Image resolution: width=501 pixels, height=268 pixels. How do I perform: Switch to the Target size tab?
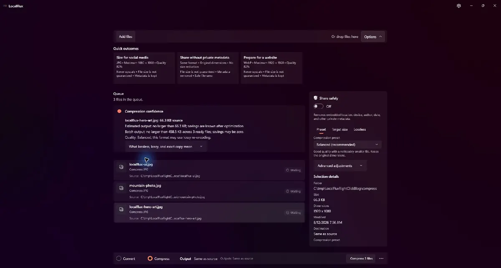click(340, 129)
